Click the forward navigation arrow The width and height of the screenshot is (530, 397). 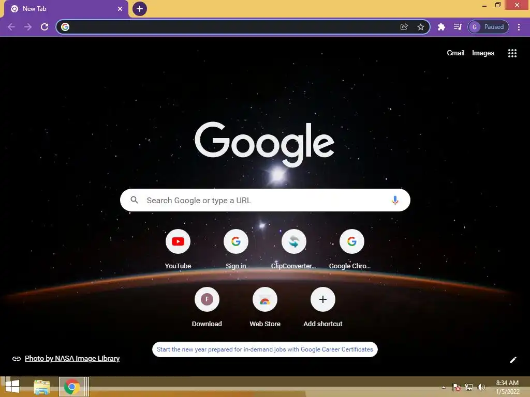(x=28, y=27)
